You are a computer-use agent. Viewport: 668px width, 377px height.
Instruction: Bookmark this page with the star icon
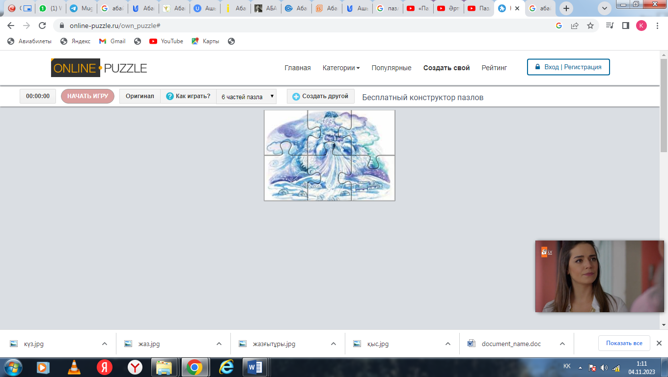(590, 26)
